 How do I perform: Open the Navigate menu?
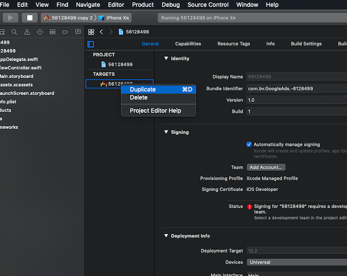pyautogui.click(x=88, y=5)
